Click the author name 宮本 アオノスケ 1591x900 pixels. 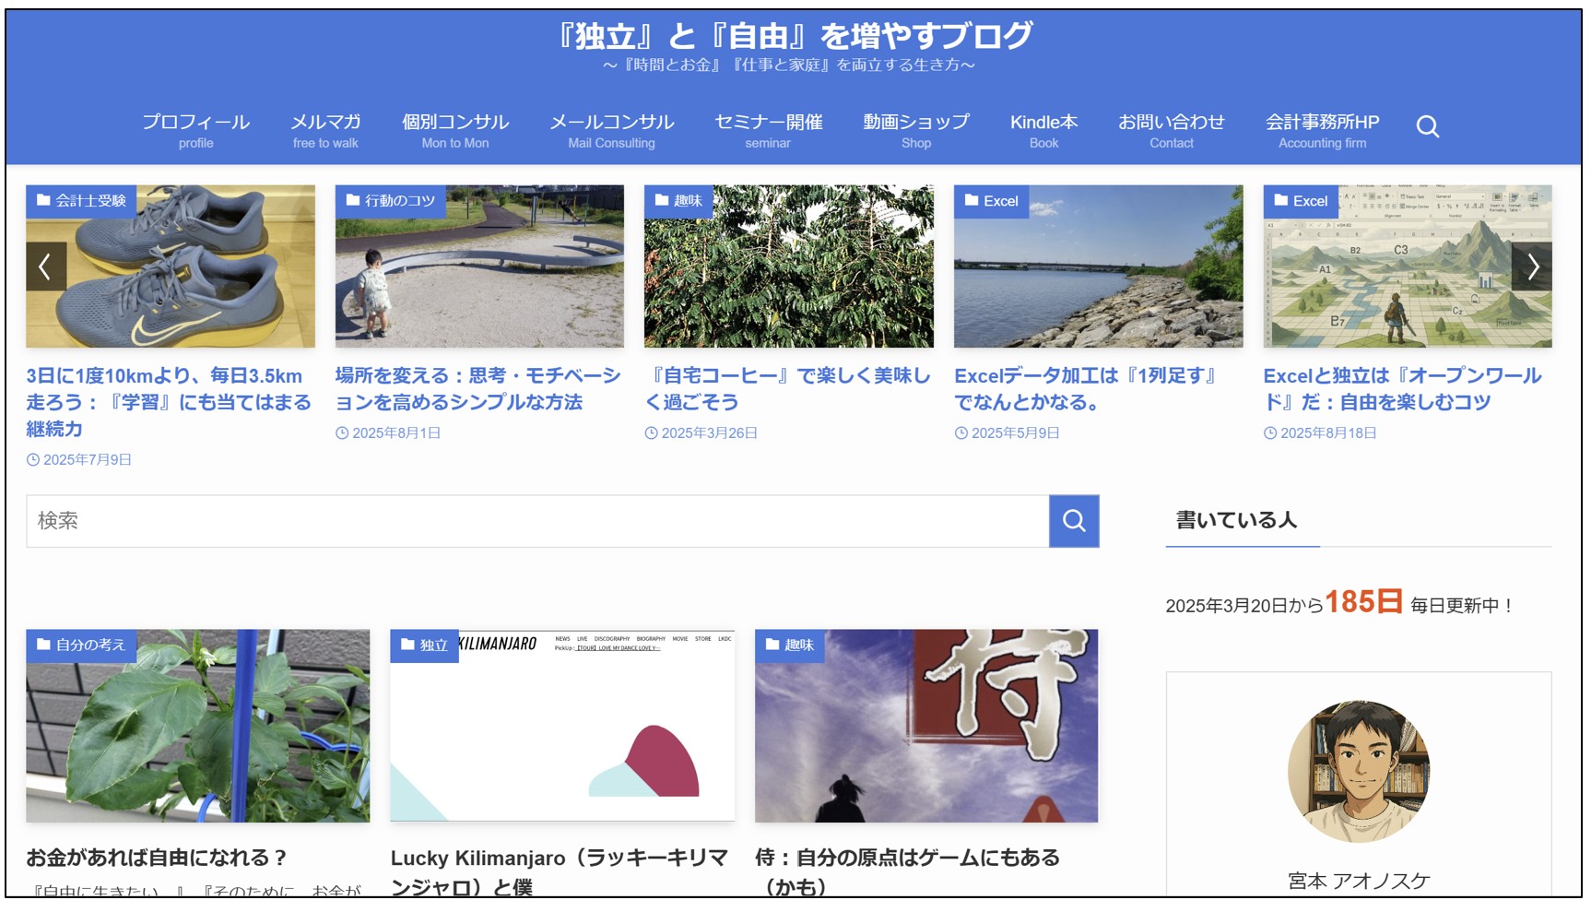[1359, 881]
